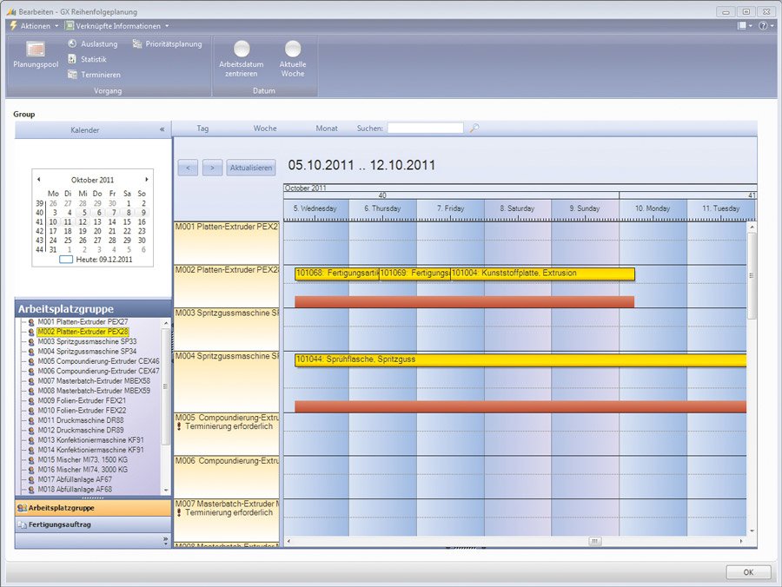Select M015 Mischer MI73, 1500 KG
The image size is (782, 587).
click(x=83, y=460)
